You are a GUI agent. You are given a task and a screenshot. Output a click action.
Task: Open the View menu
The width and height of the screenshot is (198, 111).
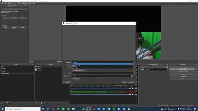pyautogui.click(x=9, y=3)
